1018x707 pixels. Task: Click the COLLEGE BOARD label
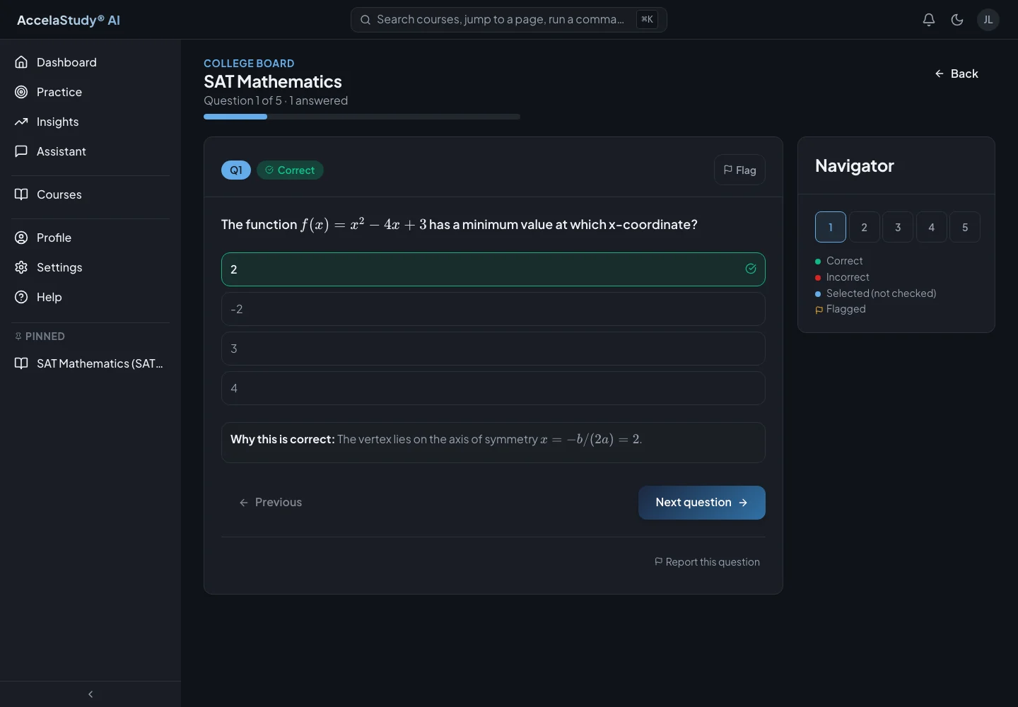pos(249,64)
